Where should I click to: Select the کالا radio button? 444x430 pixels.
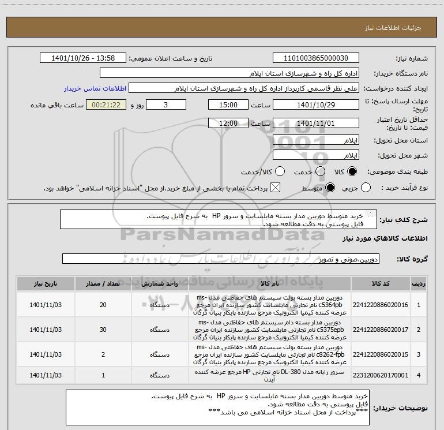pos(352,171)
